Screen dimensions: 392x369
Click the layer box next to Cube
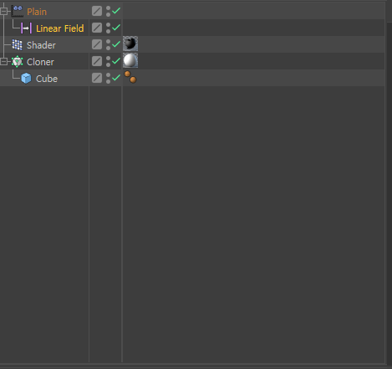click(x=97, y=78)
